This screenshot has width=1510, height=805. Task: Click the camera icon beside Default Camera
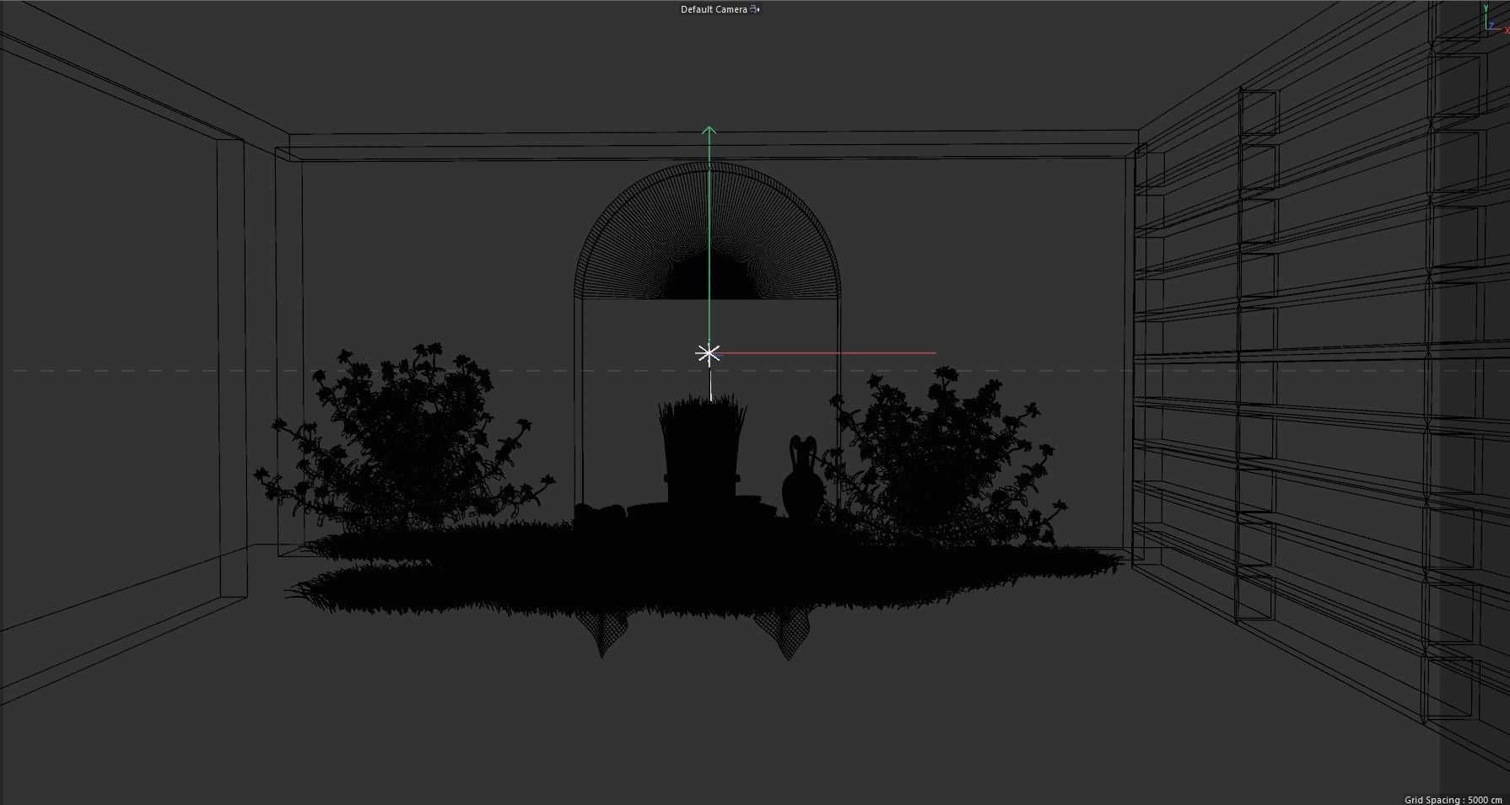click(755, 9)
